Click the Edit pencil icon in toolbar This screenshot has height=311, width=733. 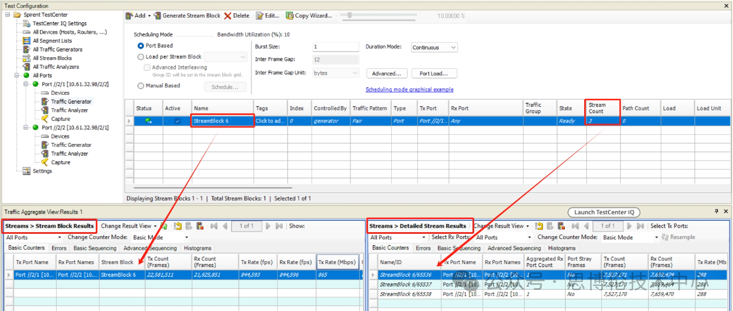click(260, 15)
